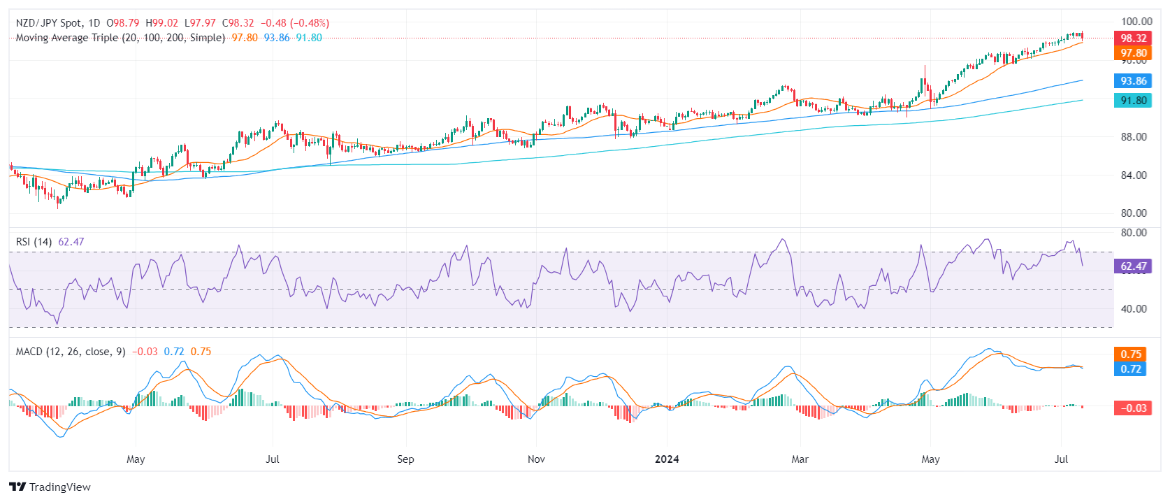Click the purple 62.47 RSI axis tag

click(x=1133, y=266)
